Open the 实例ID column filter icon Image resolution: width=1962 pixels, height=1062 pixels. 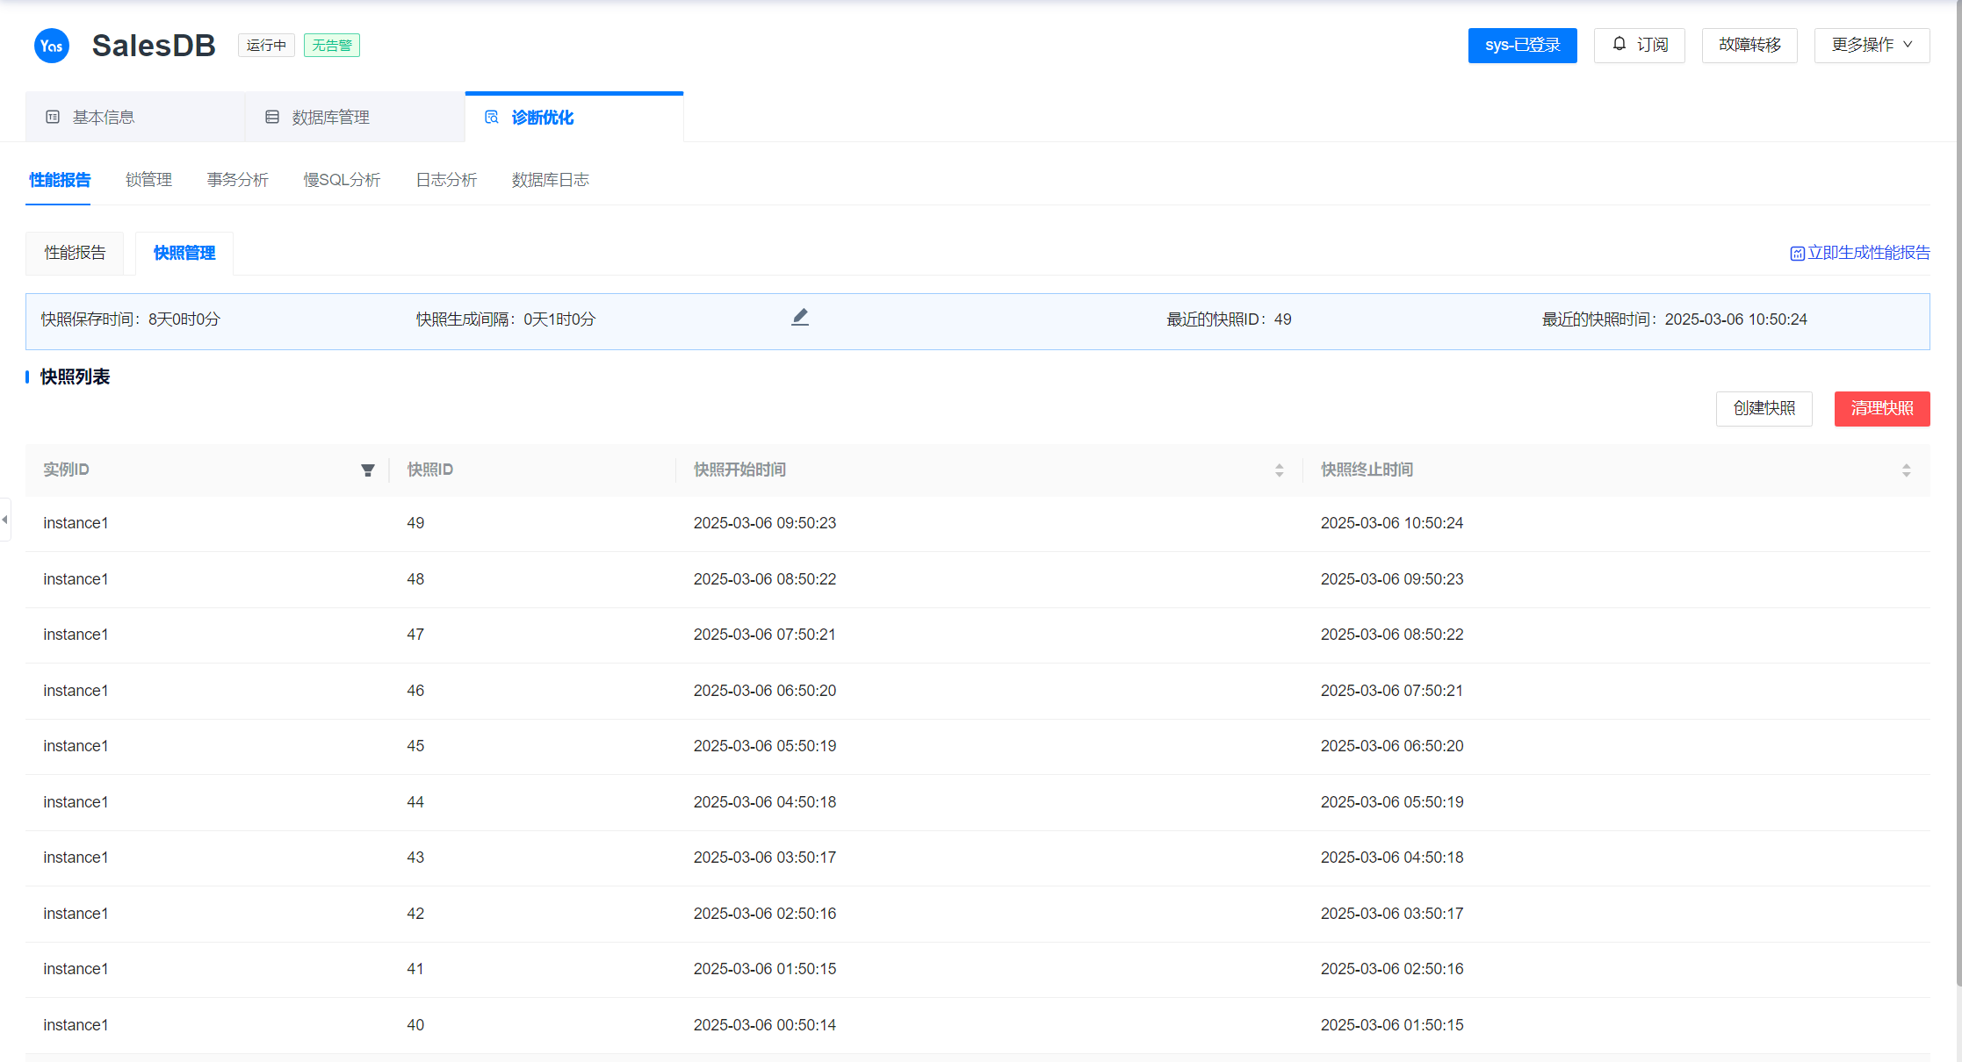pyautogui.click(x=368, y=470)
